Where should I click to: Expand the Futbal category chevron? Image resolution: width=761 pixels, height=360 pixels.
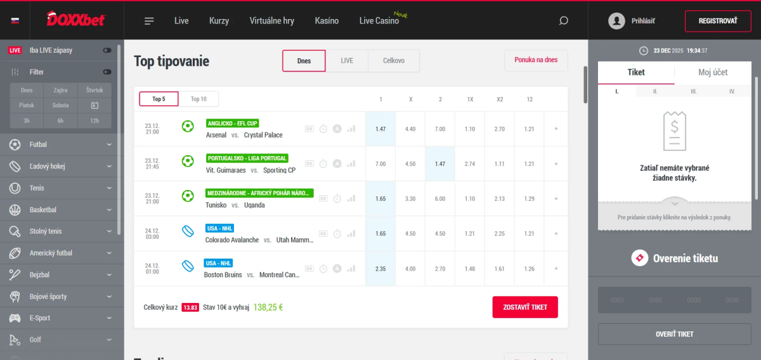click(109, 145)
